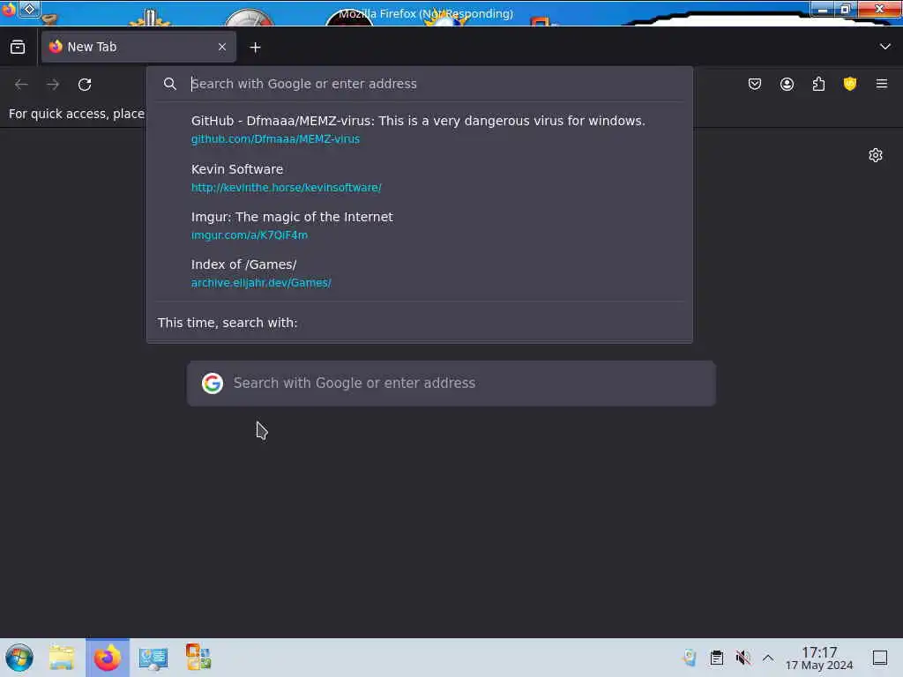Open the Firefox View icon
The width and height of the screenshot is (903, 677).
[x=18, y=47]
